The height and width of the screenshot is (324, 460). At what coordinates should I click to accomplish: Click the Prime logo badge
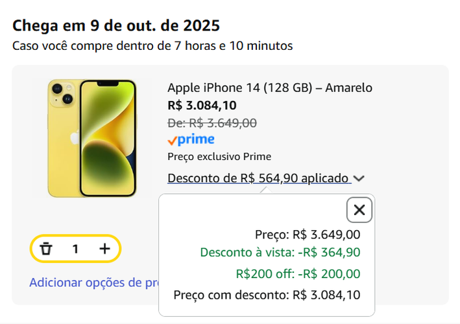tap(191, 139)
